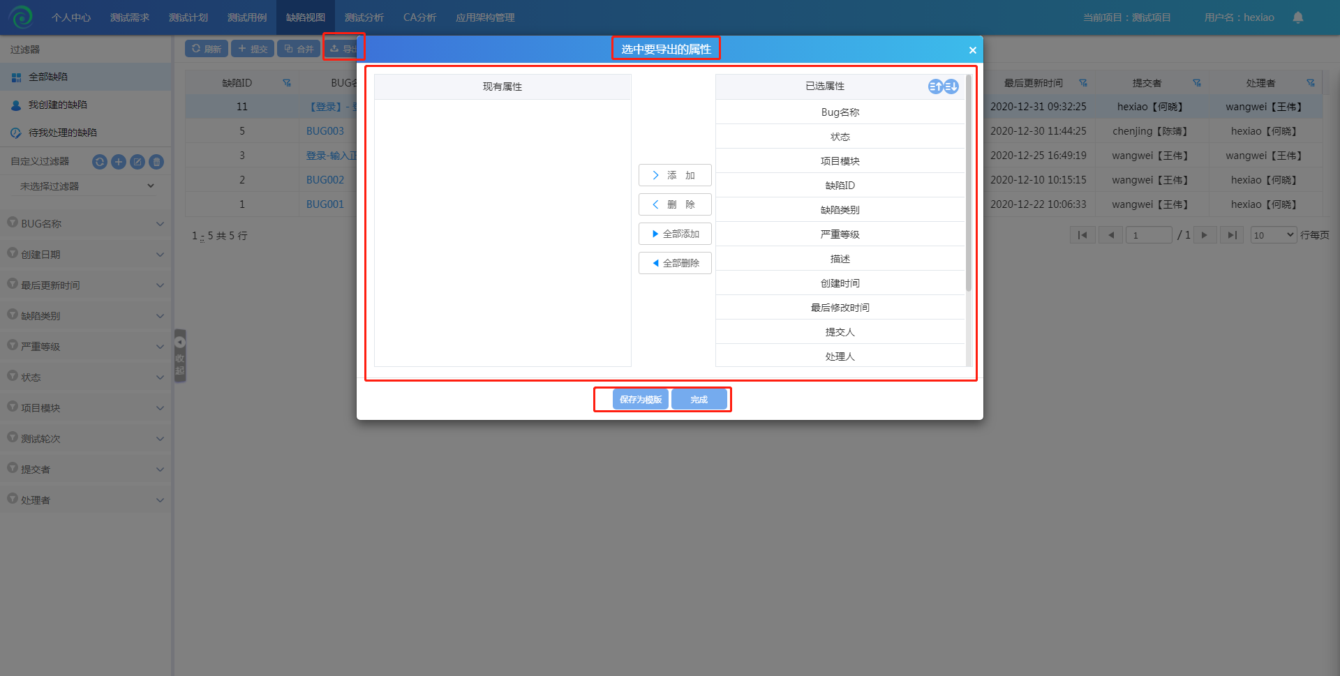
Task: Go to first page of table
Action: coord(1082,235)
